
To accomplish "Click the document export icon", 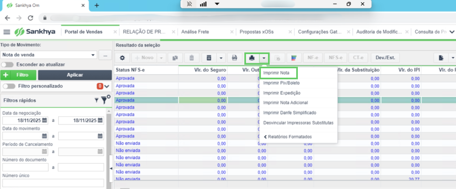I will point(441,58).
